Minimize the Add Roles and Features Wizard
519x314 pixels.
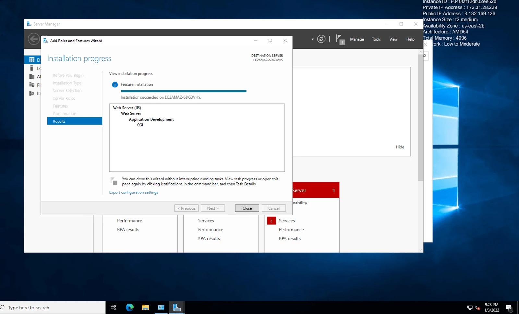[x=256, y=41]
